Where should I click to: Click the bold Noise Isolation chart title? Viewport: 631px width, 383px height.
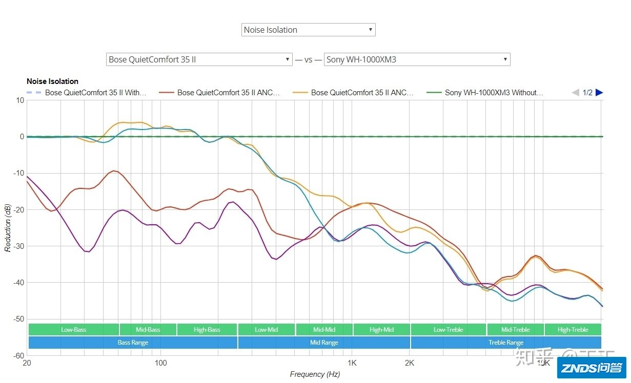(52, 81)
